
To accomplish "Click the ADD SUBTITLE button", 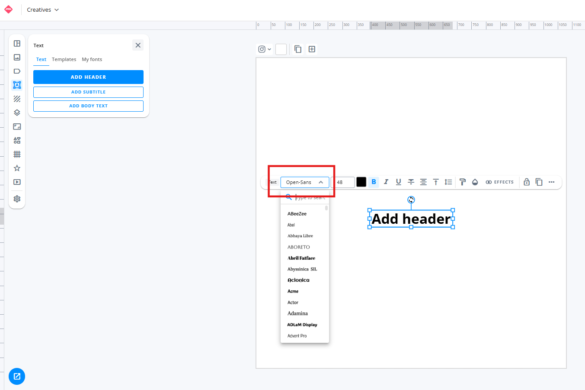I will pyautogui.click(x=88, y=92).
